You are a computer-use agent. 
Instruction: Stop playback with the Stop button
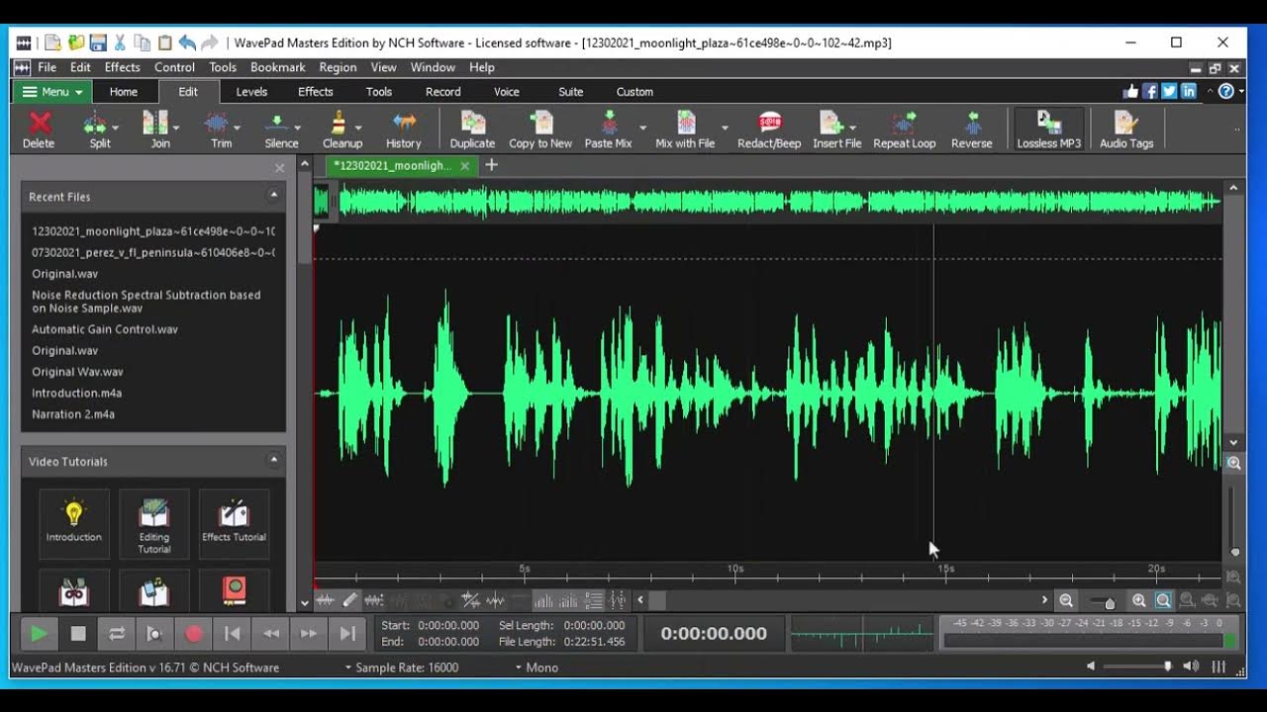(78, 634)
